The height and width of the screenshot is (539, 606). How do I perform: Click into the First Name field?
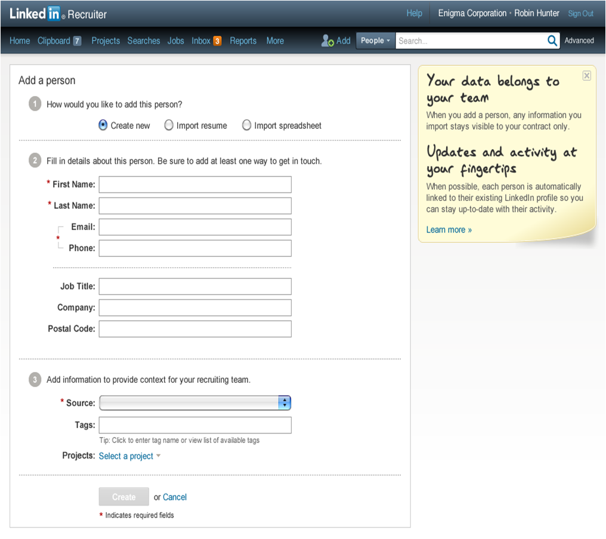[x=195, y=184]
